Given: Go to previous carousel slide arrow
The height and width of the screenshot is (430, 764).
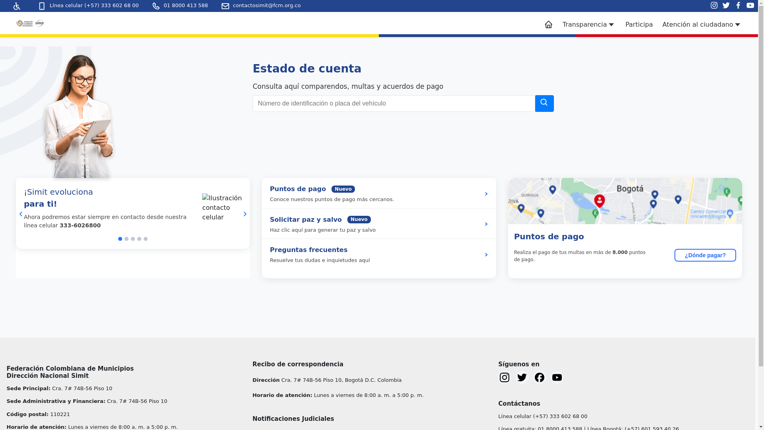Looking at the screenshot, I should pyautogui.click(x=21, y=214).
